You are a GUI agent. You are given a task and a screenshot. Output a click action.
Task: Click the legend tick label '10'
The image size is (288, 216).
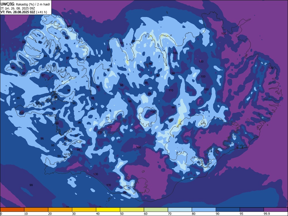point(26,214)
